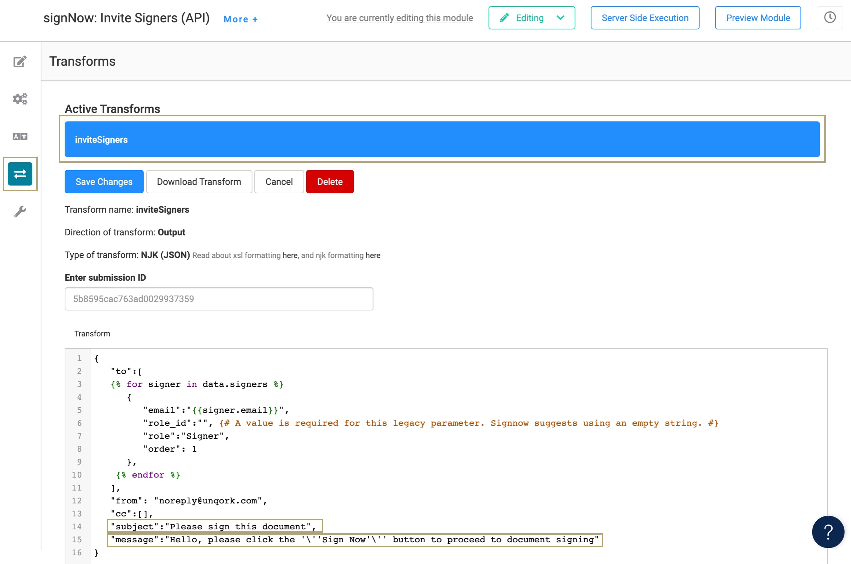
Task: Click the Transforms page heading
Action: coord(82,61)
